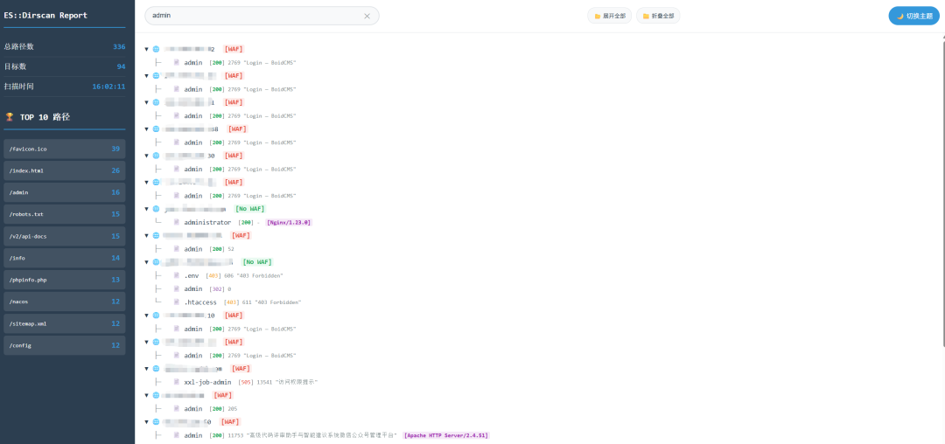The height and width of the screenshot is (444, 945).
Task: Click [No WAF] tag above administrator
Action: [249, 209]
